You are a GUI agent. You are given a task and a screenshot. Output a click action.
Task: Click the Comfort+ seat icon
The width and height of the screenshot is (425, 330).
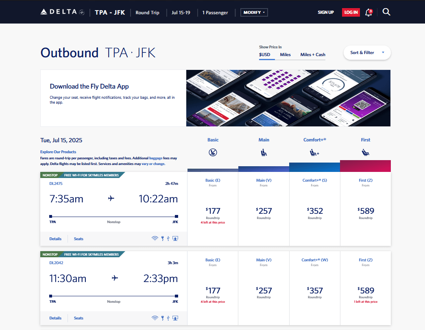[314, 153]
